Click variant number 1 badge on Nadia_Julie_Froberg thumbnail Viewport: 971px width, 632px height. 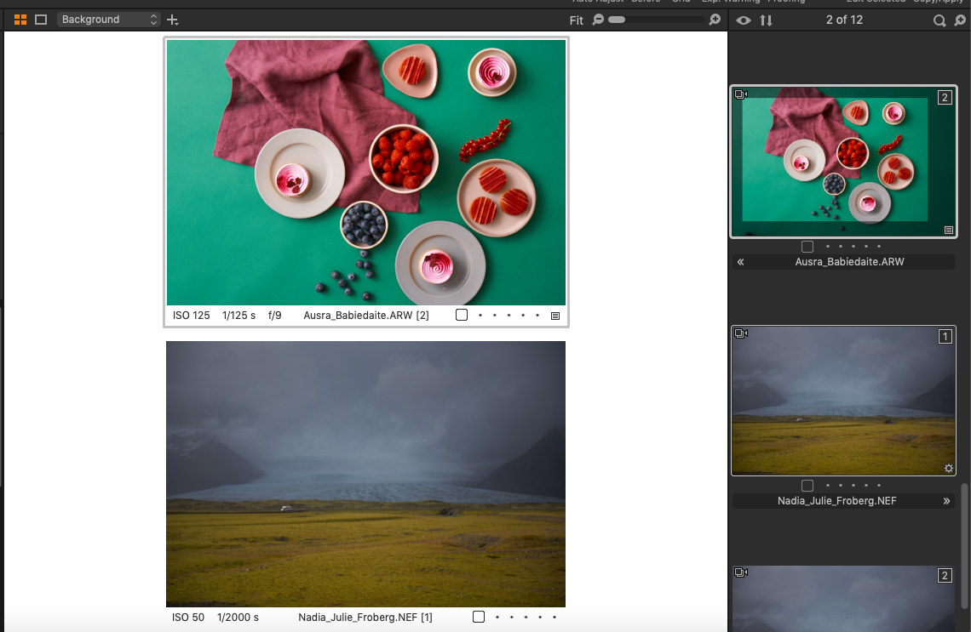point(945,336)
